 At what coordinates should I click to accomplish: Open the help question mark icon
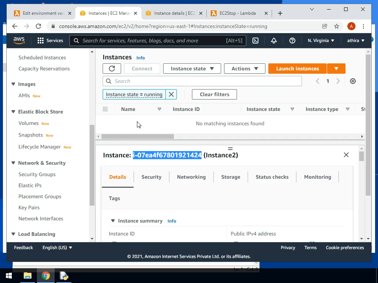(292, 41)
